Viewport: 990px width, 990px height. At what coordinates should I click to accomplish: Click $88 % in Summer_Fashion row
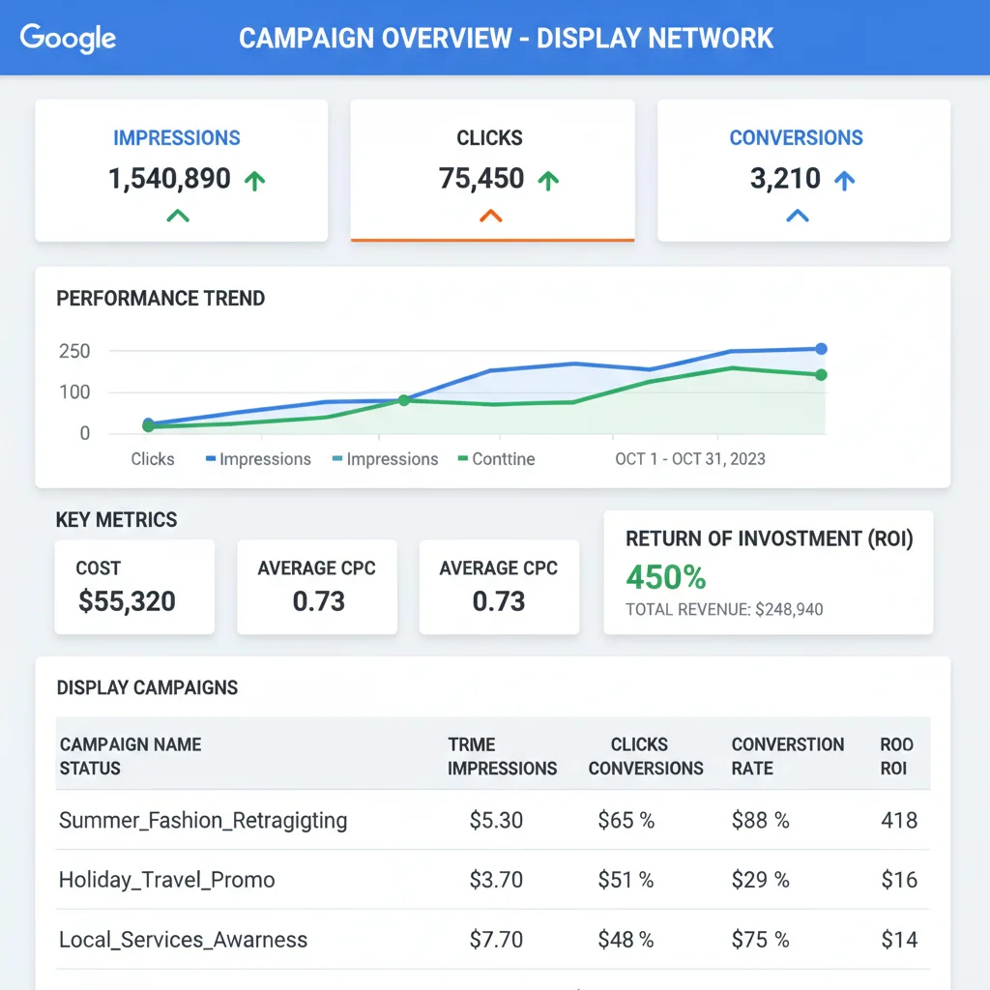click(760, 820)
